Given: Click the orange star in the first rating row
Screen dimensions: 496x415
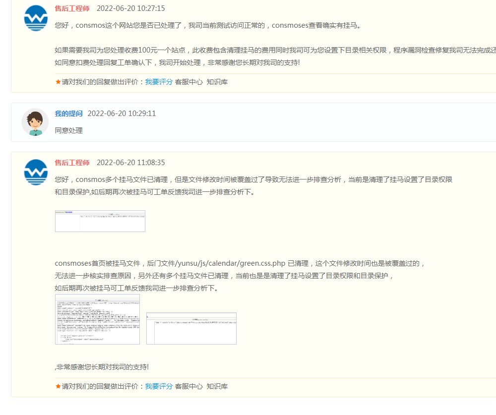Looking at the screenshot, I should [x=58, y=82].
